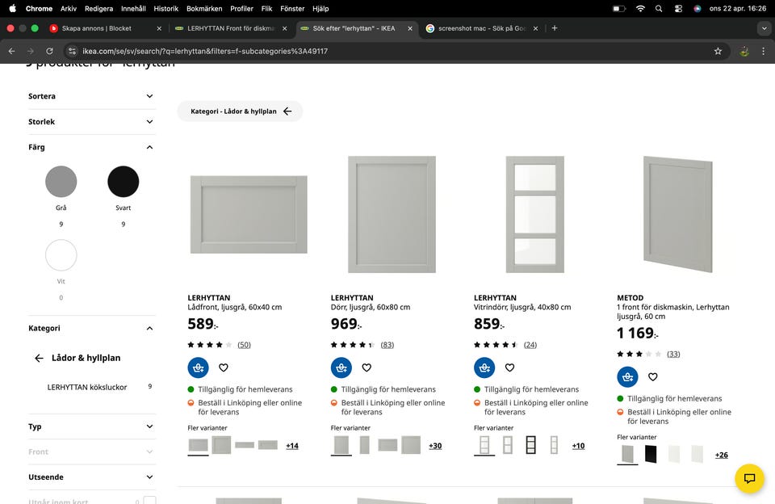Collapse the Färg filter section
The height and width of the screenshot is (504, 775).
click(149, 147)
